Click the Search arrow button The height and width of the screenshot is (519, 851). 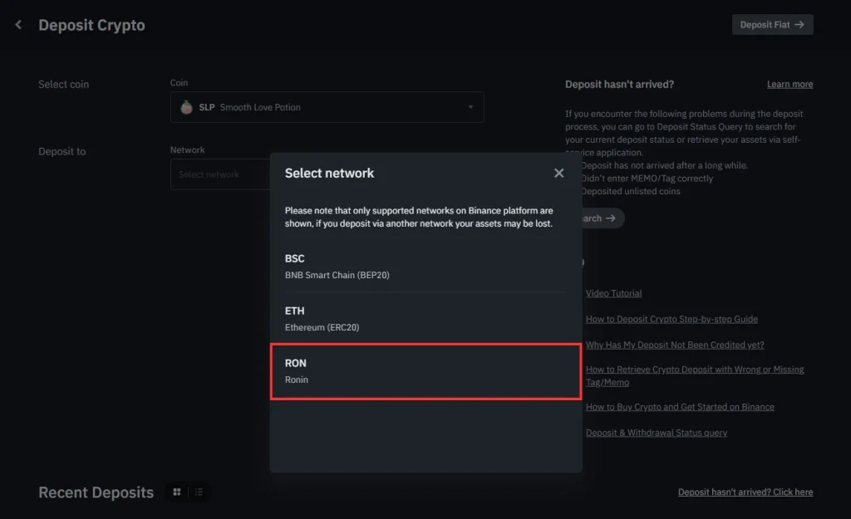pyautogui.click(x=603, y=218)
